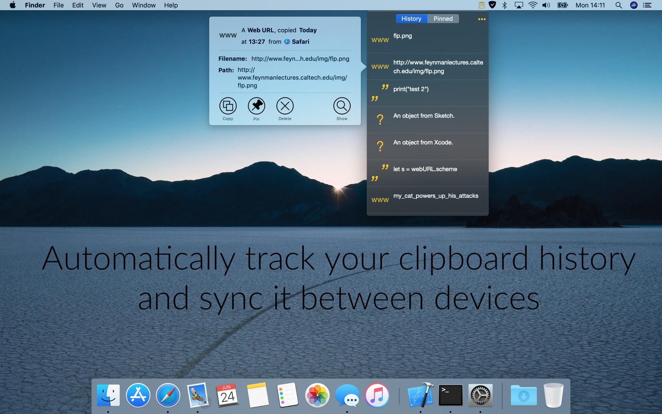Image resolution: width=662 pixels, height=414 pixels.
Task: Open the Downloads folder in Dock
Action: (524, 395)
